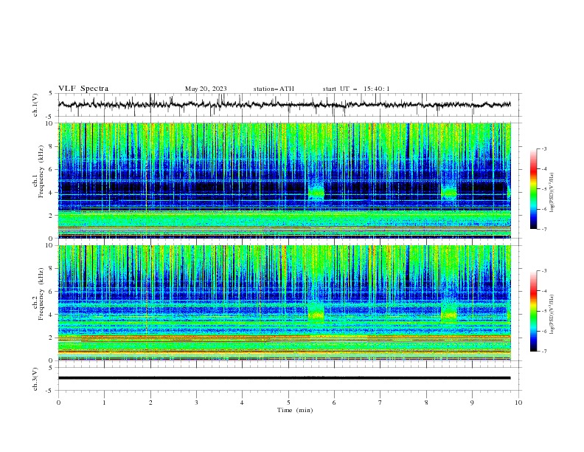The height and width of the screenshot is (452, 584).
Task: Click the "-4" tick on ch.2 color bar
Action: tap(543, 291)
